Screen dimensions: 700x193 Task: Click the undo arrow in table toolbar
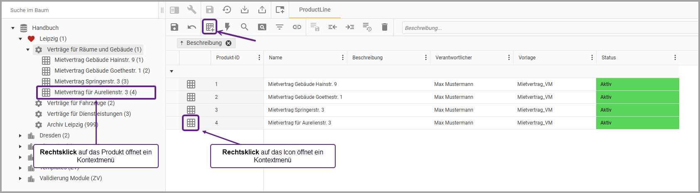coord(192,27)
